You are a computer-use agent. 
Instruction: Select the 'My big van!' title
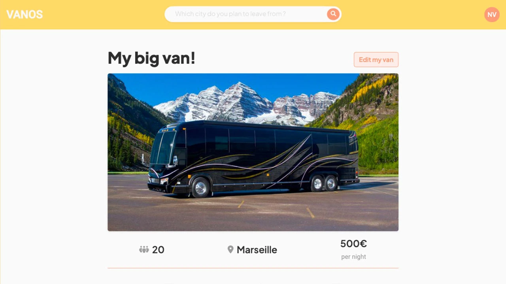coord(151,58)
